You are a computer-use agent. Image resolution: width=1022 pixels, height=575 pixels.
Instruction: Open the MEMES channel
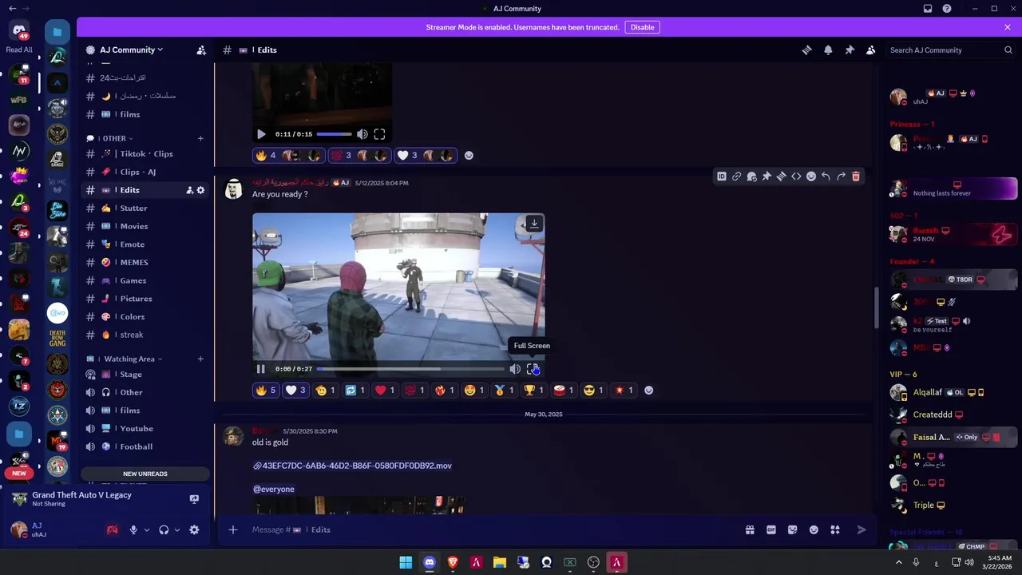(146, 263)
